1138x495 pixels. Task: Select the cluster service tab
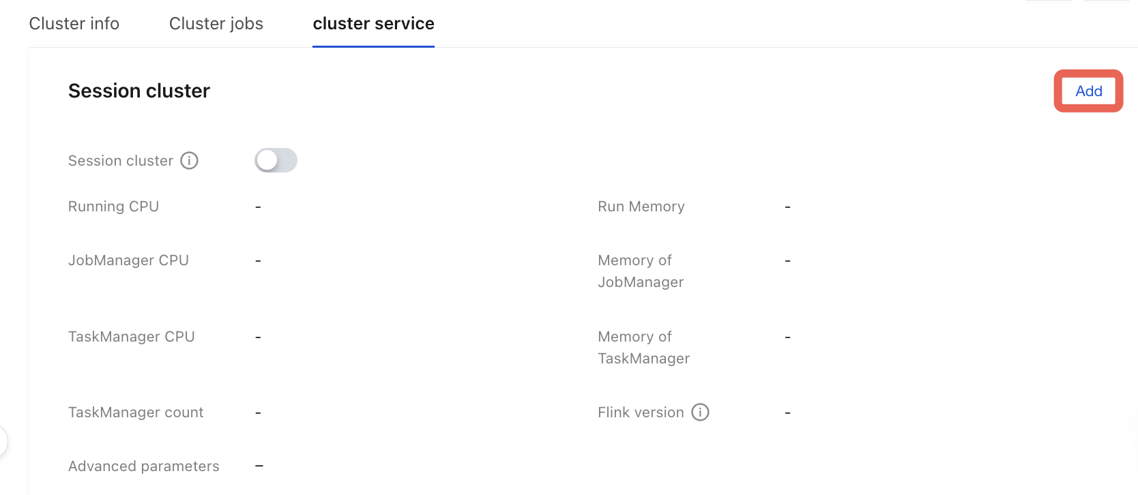point(373,24)
